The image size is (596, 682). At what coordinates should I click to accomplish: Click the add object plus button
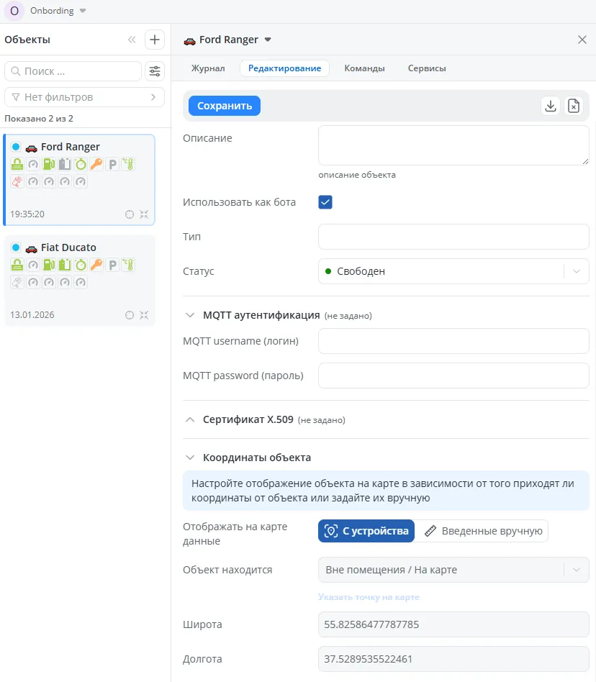click(x=155, y=40)
